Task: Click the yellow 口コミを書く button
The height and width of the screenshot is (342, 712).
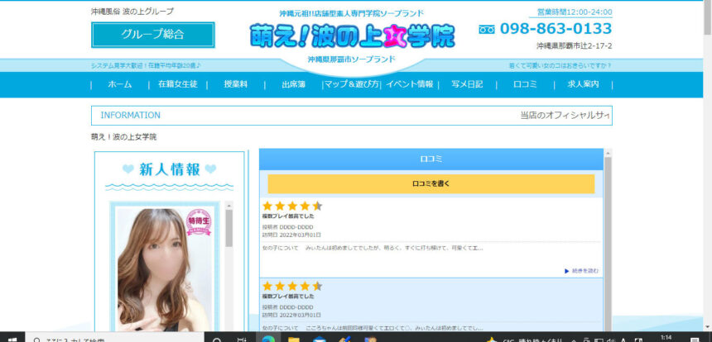Action: pos(431,184)
